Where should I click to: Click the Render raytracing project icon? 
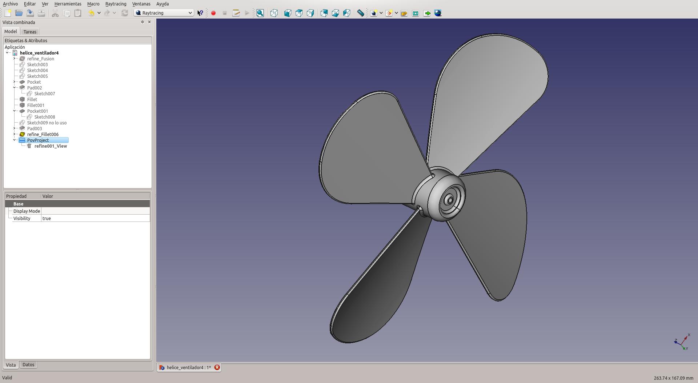(x=438, y=13)
